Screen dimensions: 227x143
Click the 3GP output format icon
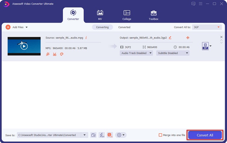205,46
